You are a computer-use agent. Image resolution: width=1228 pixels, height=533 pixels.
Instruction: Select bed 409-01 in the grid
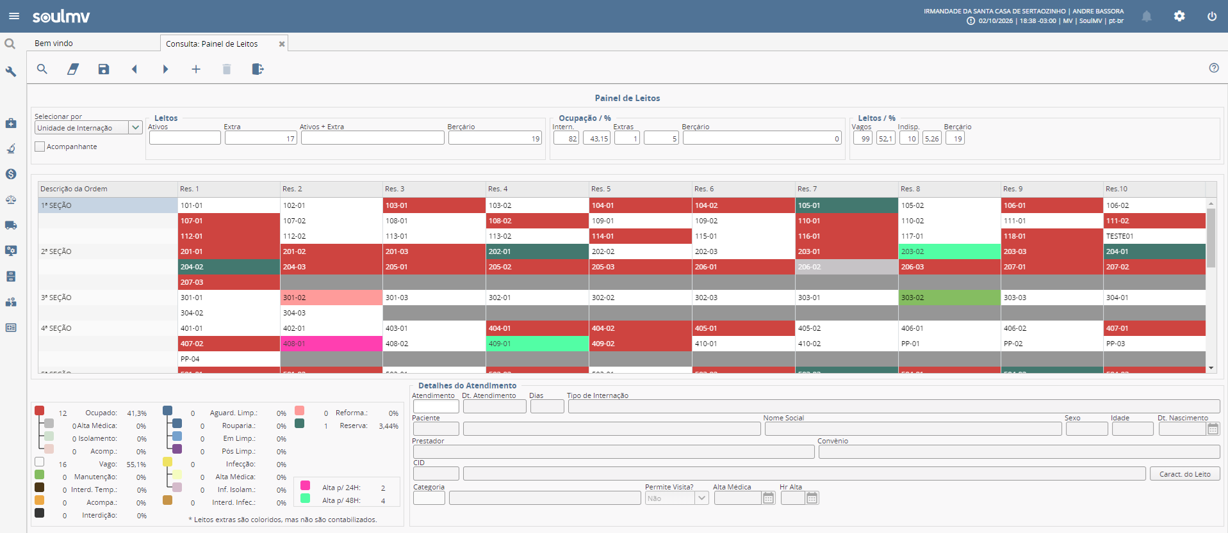coord(537,344)
